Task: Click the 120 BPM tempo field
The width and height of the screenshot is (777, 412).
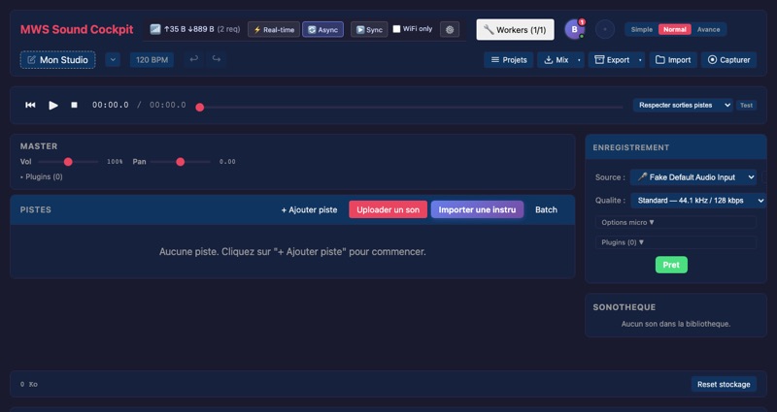Action: [x=152, y=60]
